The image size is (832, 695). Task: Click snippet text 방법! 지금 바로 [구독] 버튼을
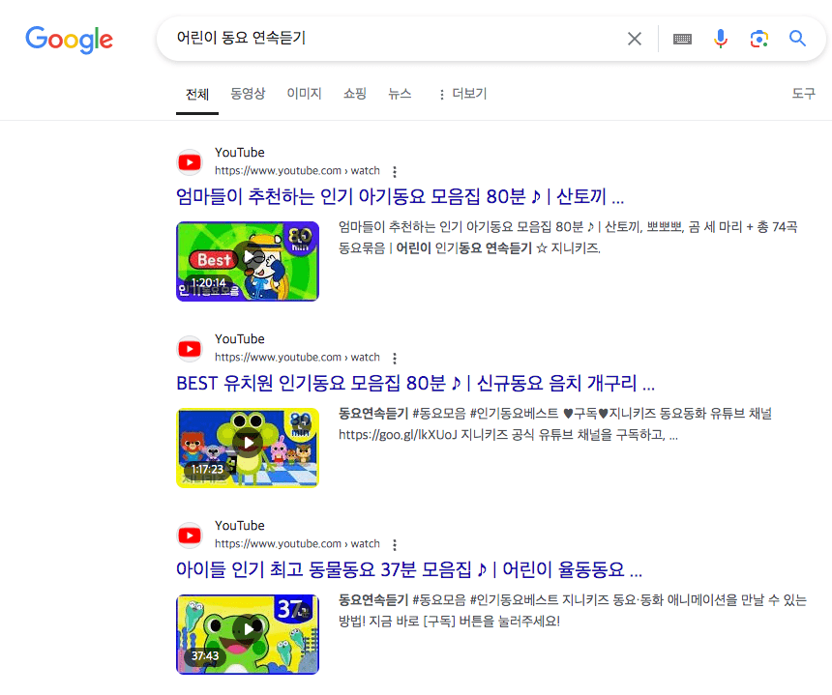pyautogui.click(x=450, y=622)
